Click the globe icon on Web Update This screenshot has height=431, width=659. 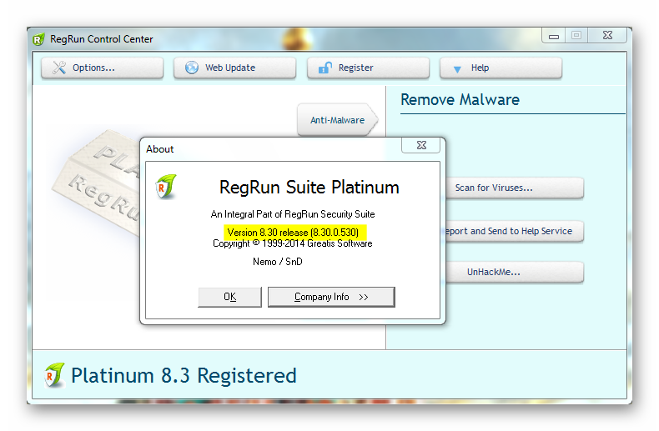(x=192, y=68)
